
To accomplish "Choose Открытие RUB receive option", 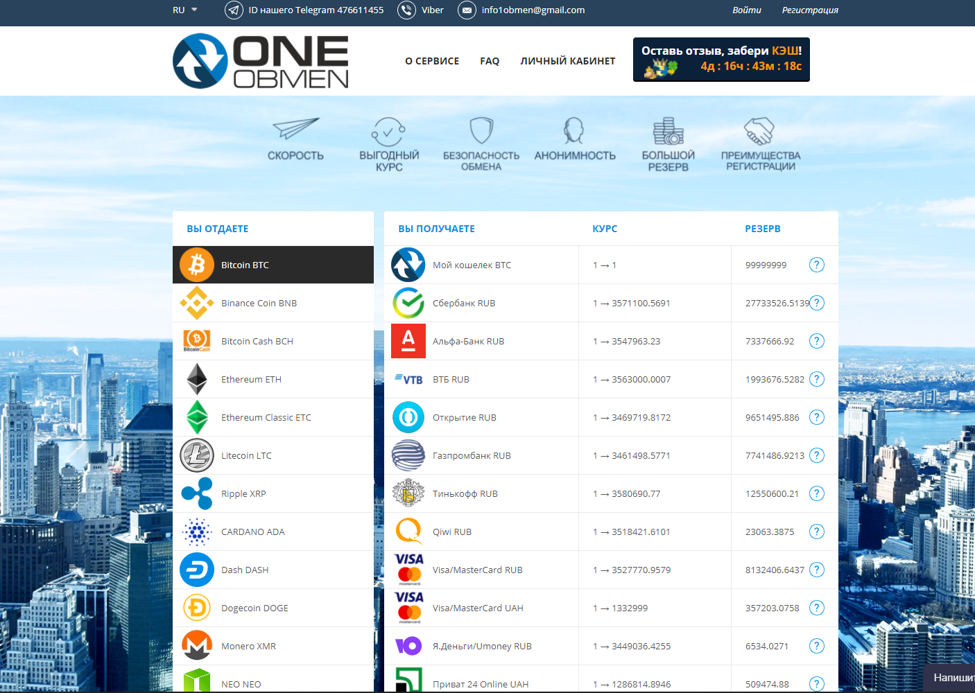I will pos(481,417).
